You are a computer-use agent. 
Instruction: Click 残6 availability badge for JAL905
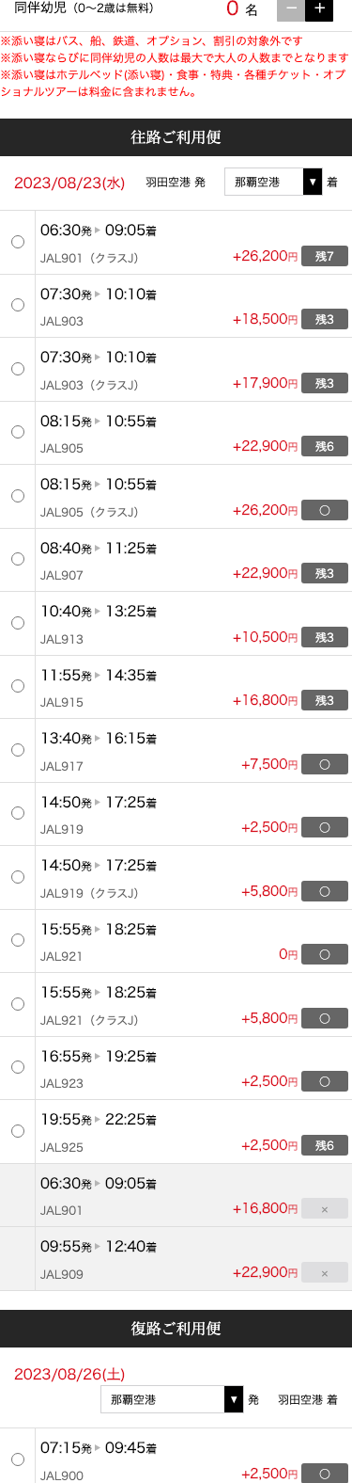click(x=325, y=446)
